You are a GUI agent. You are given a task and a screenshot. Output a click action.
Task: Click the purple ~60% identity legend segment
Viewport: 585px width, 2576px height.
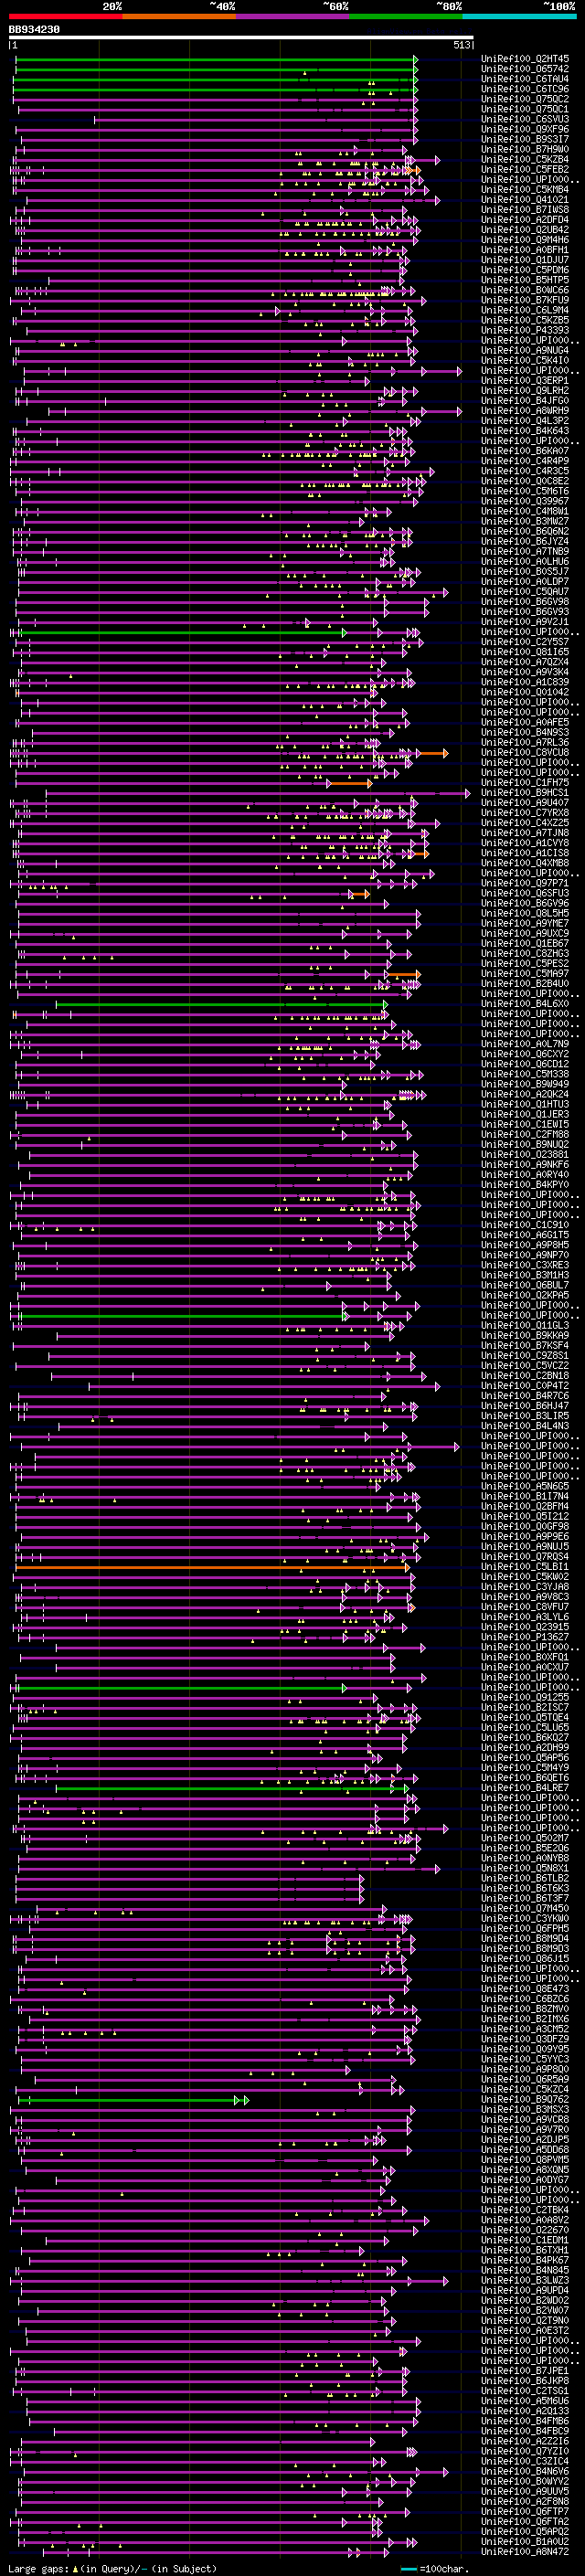293,16
